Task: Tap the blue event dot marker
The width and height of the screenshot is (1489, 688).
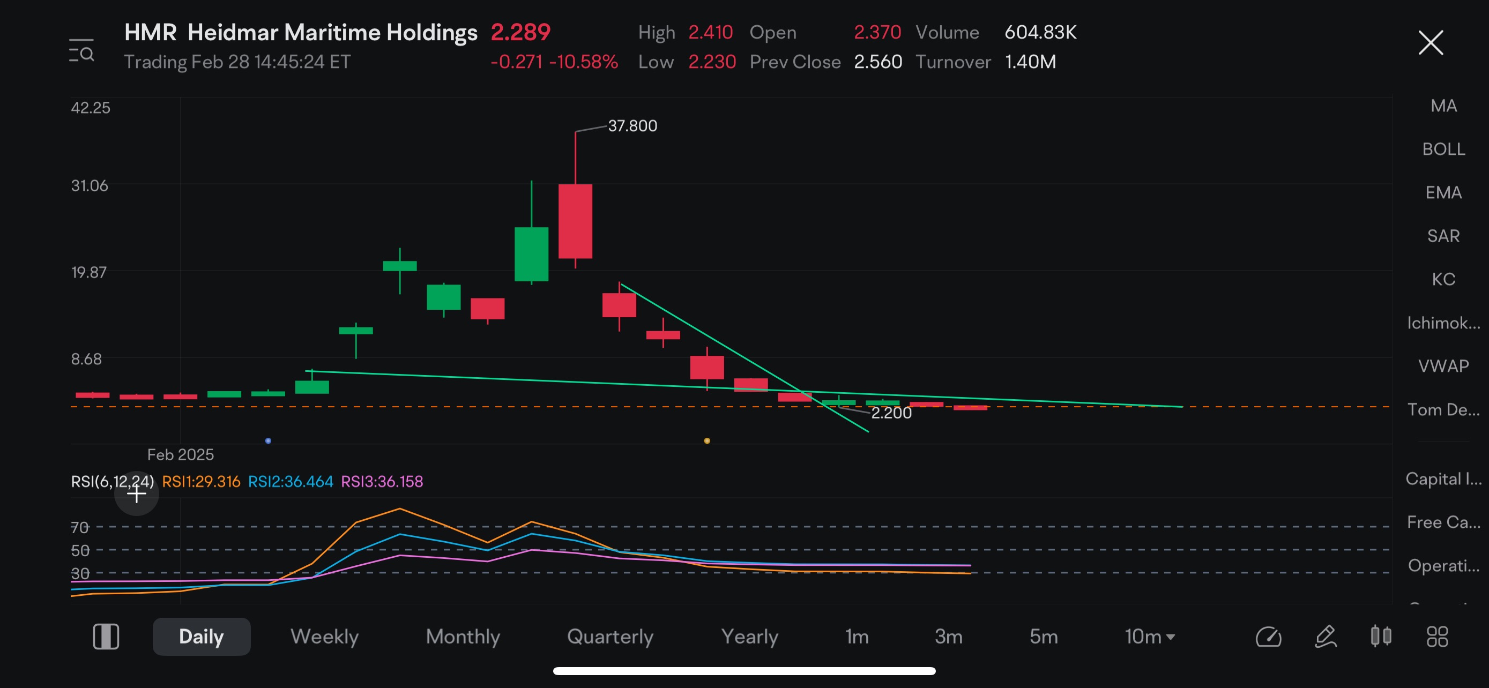Action: click(x=268, y=441)
